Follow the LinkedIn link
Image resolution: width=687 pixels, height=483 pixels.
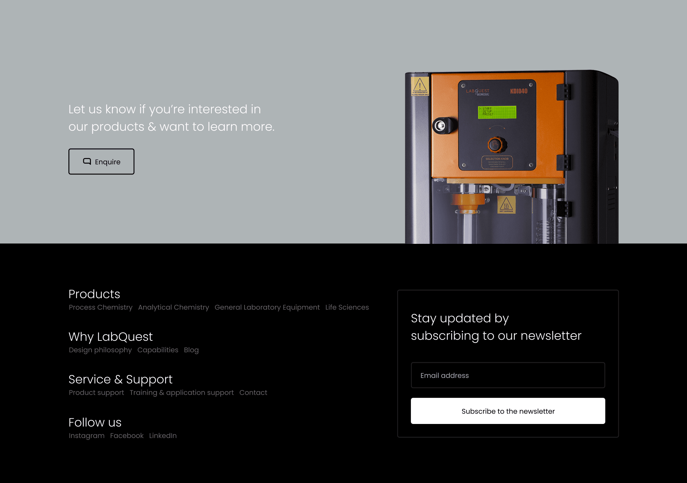click(x=163, y=435)
